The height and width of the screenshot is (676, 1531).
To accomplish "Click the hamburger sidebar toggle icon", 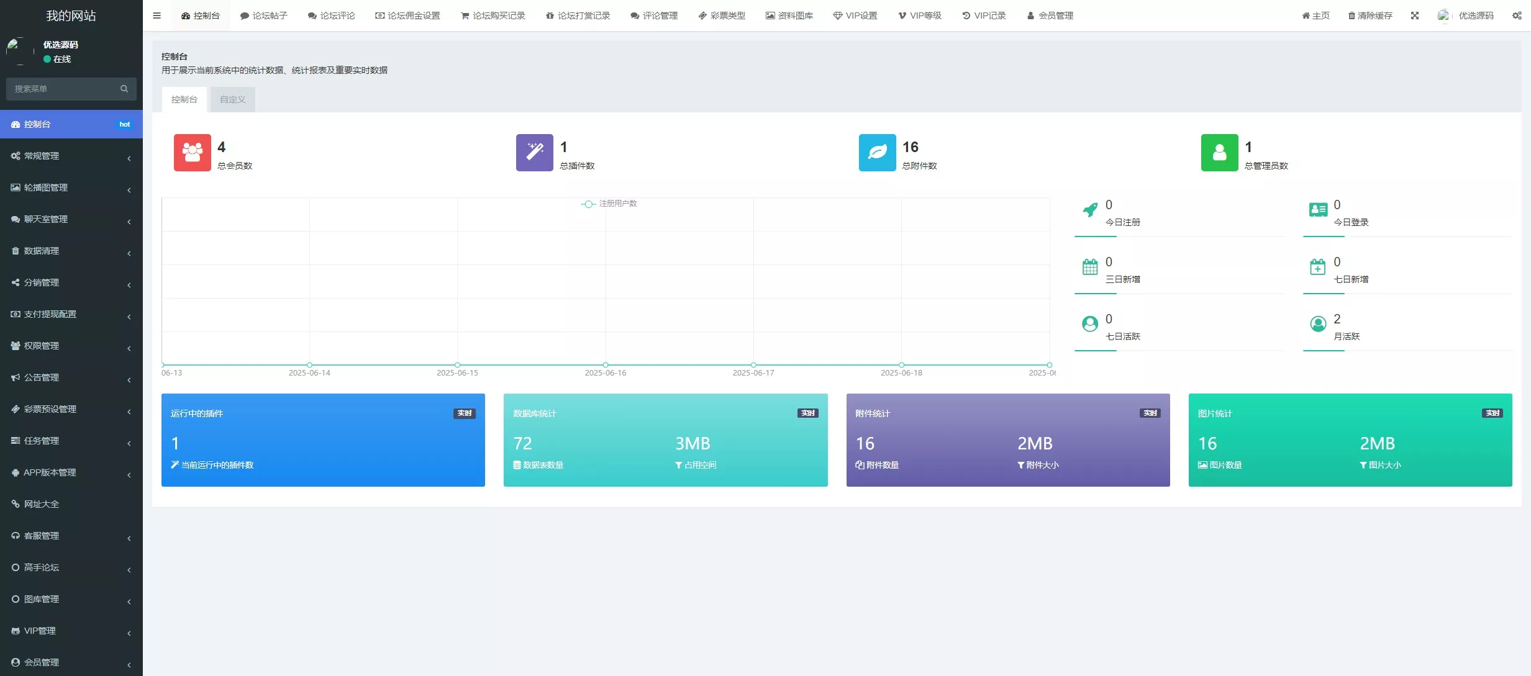I will coord(157,16).
